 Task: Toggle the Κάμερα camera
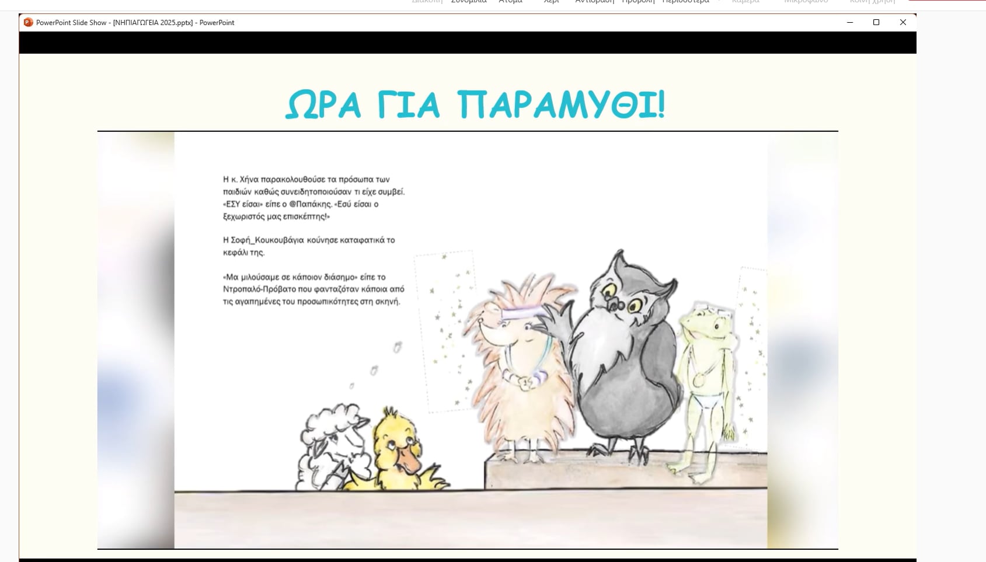(745, 2)
